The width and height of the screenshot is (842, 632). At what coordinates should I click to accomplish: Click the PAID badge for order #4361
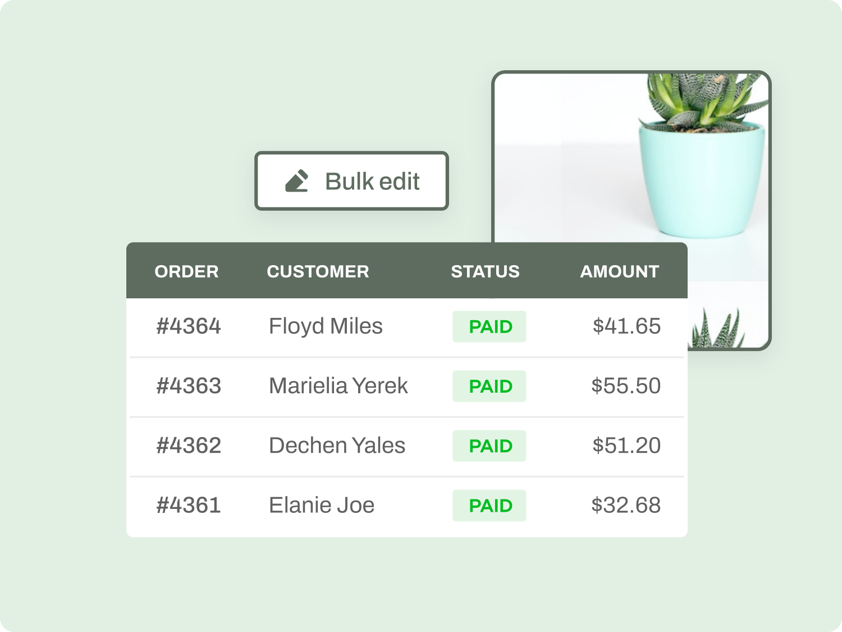489,505
